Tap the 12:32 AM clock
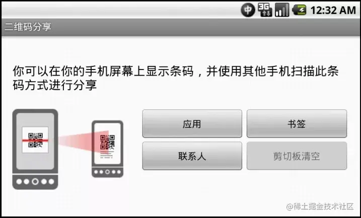Image resolution: width=361 pixels, height=218 pixels. [x=333, y=11]
